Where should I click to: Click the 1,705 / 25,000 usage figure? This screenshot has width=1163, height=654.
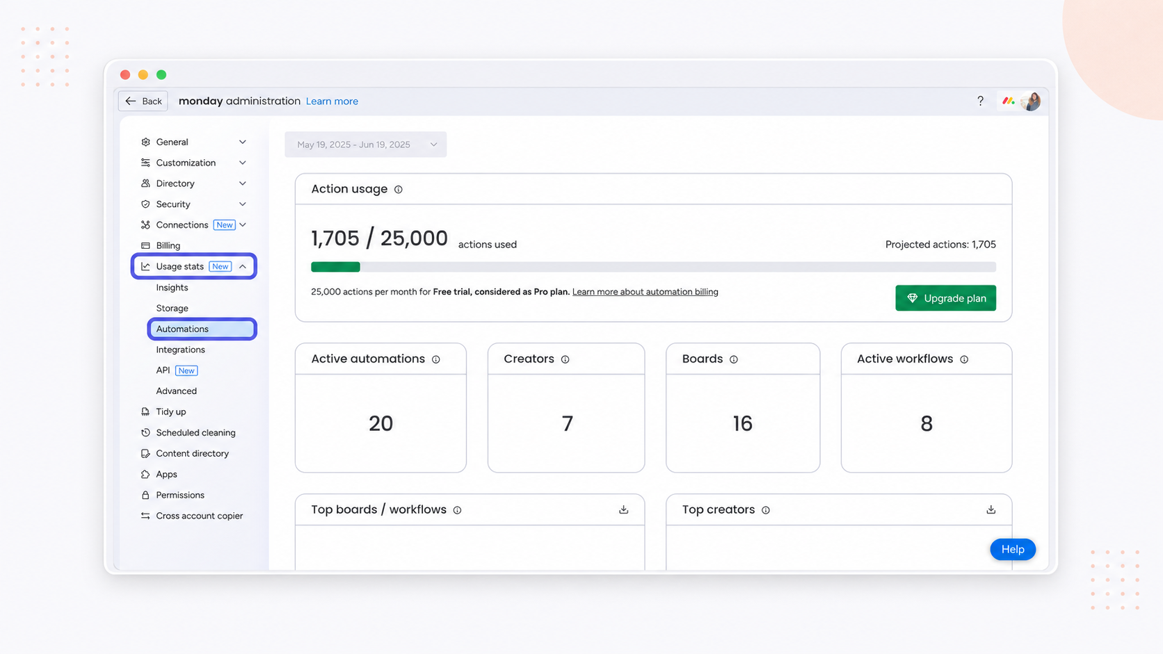tap(379, 238)
